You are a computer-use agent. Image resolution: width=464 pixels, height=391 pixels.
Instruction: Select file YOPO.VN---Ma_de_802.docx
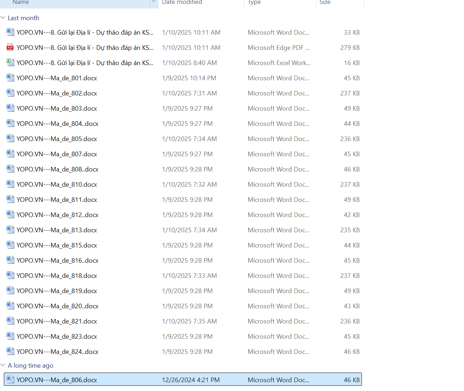[57, 93]
